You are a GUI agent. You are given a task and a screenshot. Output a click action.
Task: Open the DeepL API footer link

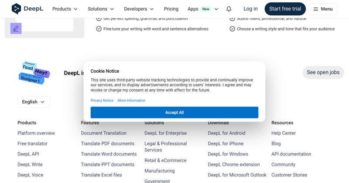(28, 154)
